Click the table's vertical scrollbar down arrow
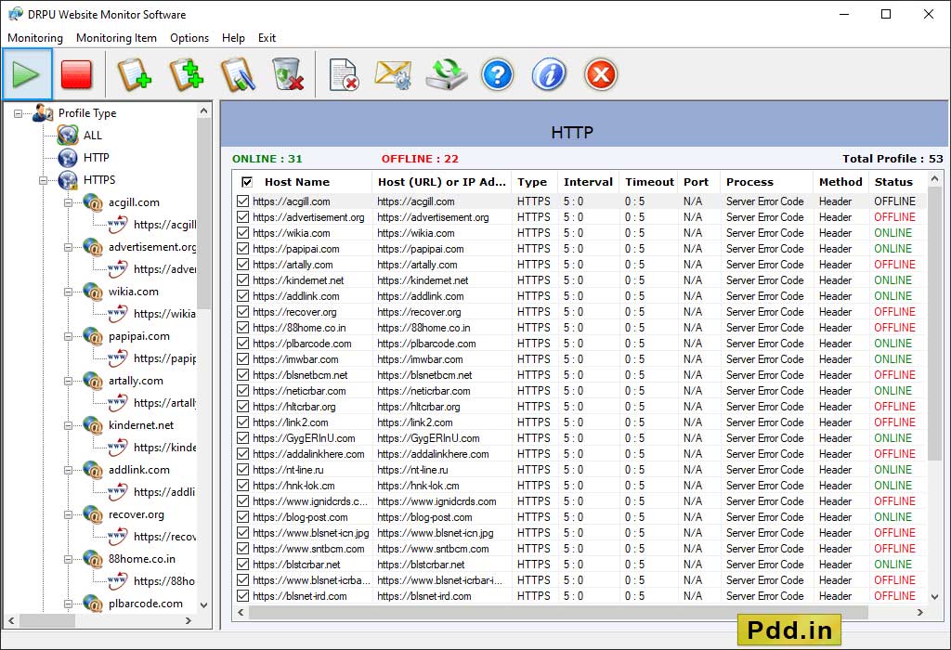951x650 pixels. point(934,597)
